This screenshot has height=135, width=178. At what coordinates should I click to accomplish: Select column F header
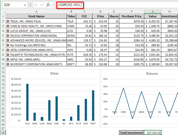131,12
